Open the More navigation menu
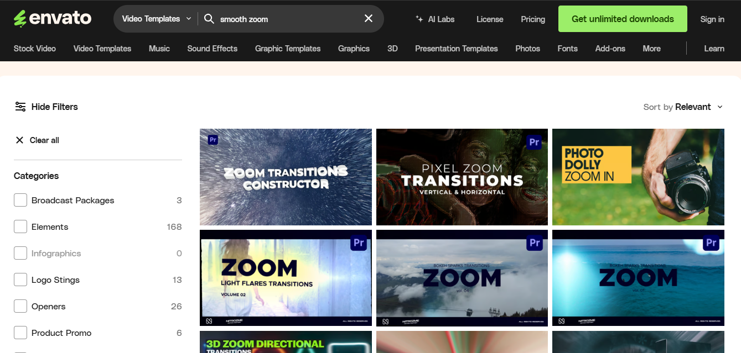 pos(651,49)
